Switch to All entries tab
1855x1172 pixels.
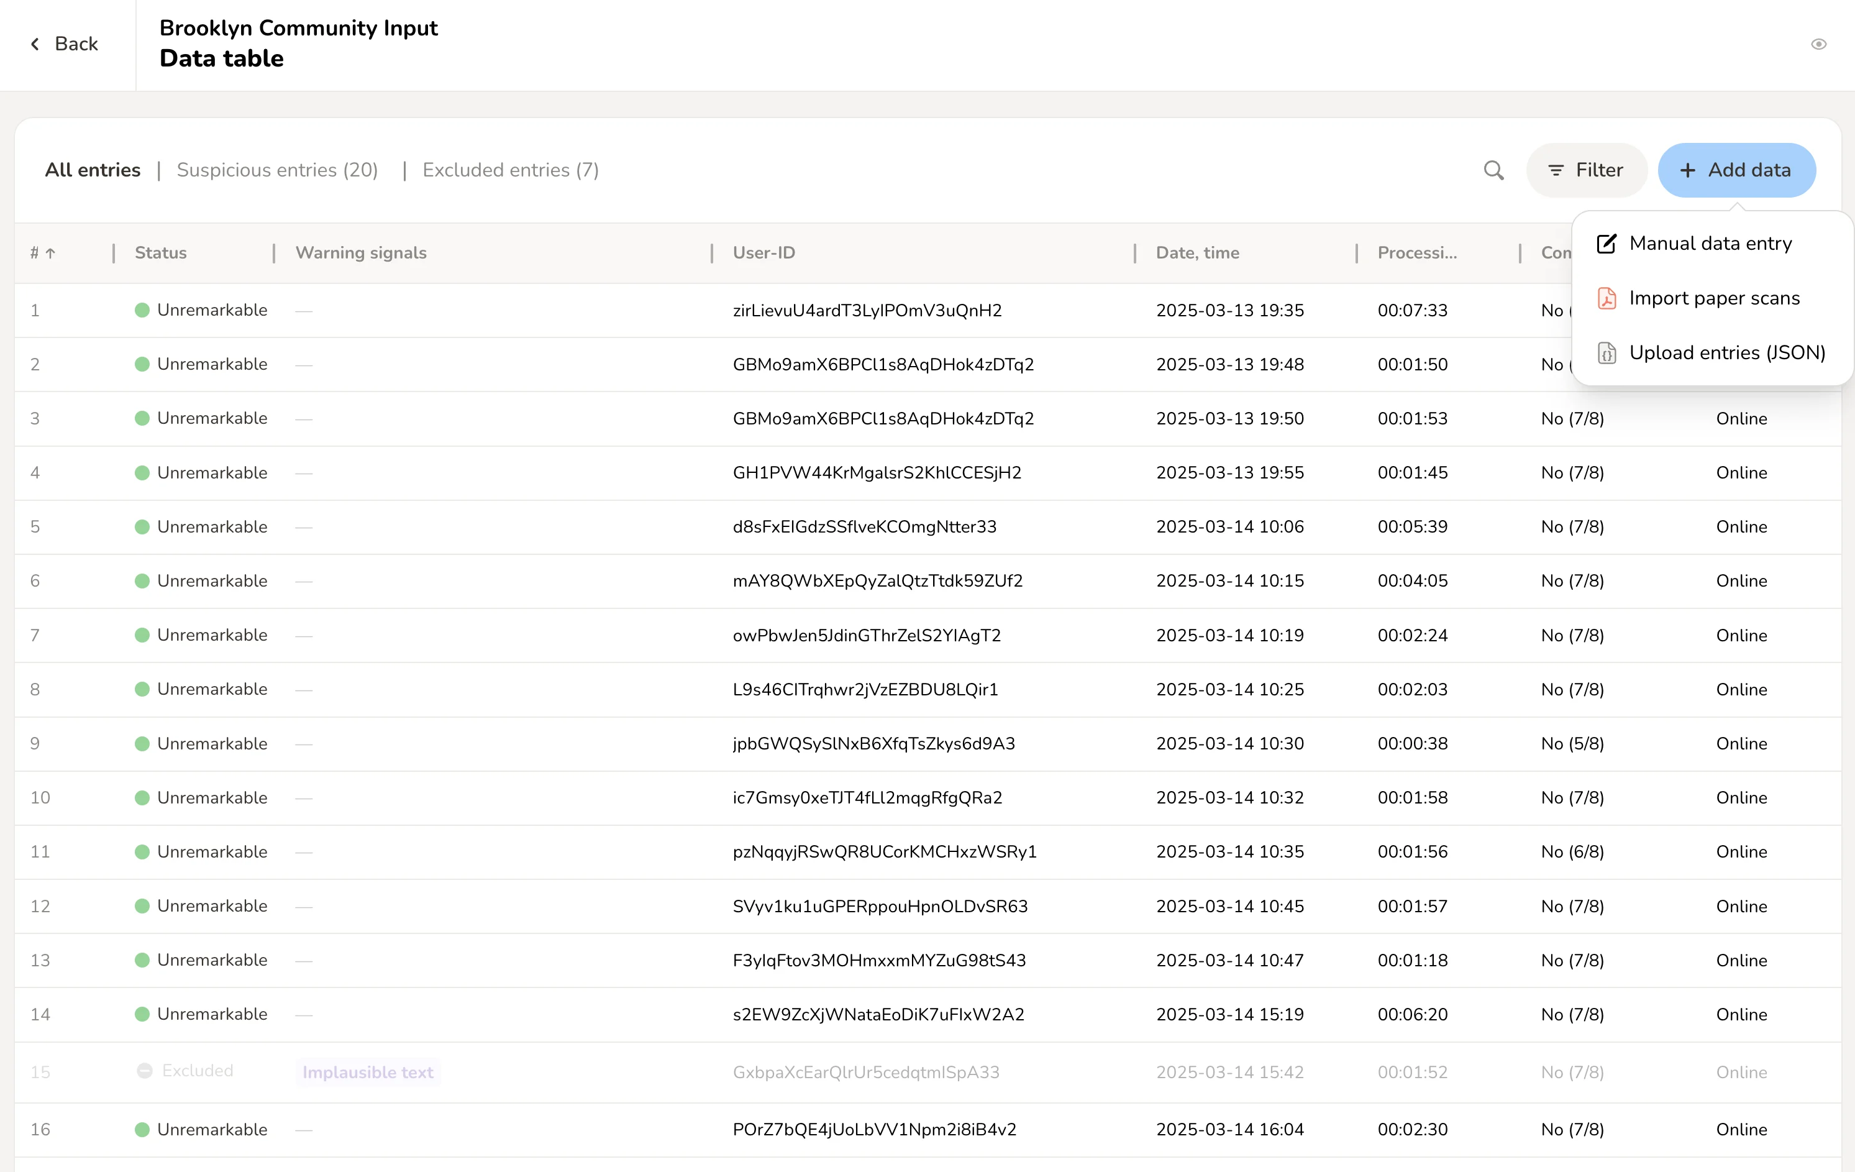point(93,170)
